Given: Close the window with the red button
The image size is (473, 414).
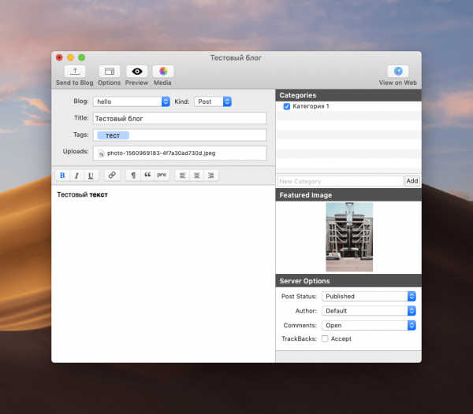Looking at the screenshot, I should [x=59, y=57].
